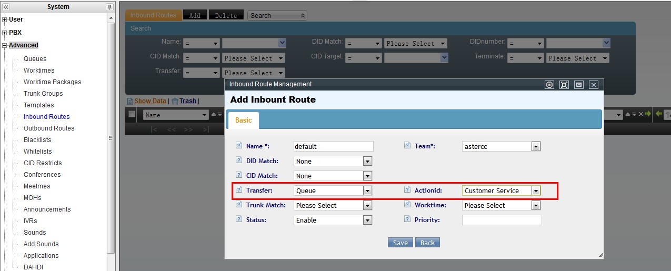Click into the Priority input field

(502, 220)
